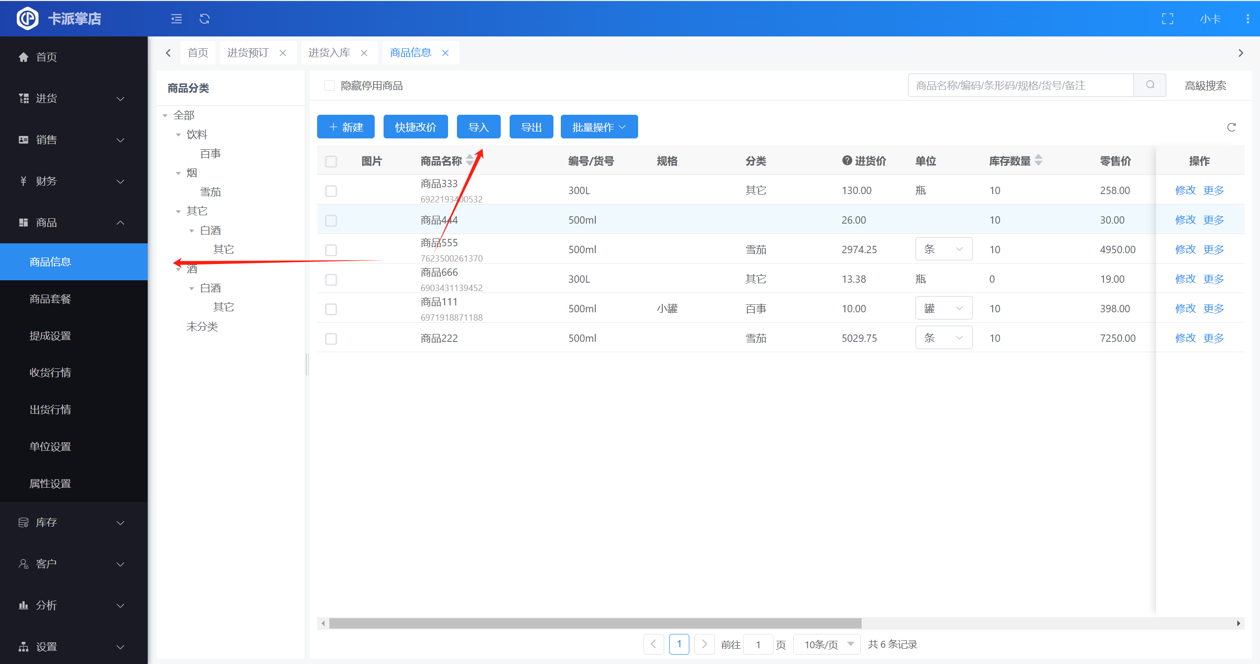The height and width of the screenshot is (664, 1260).
Task: Collapse the sidebar menu icon
Action: coord(176,19)
